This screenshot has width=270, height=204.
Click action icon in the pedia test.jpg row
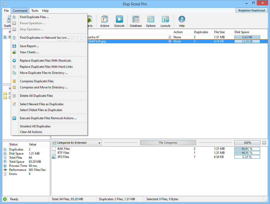tap(170, 41)
